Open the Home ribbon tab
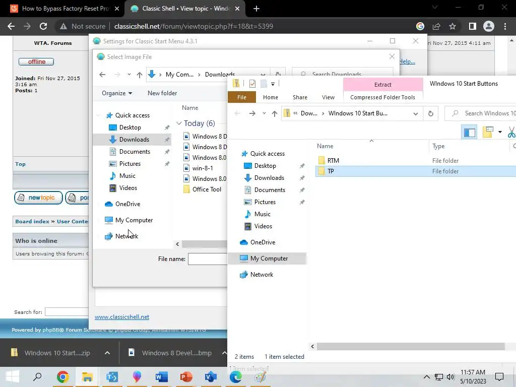 coord(271,97)
